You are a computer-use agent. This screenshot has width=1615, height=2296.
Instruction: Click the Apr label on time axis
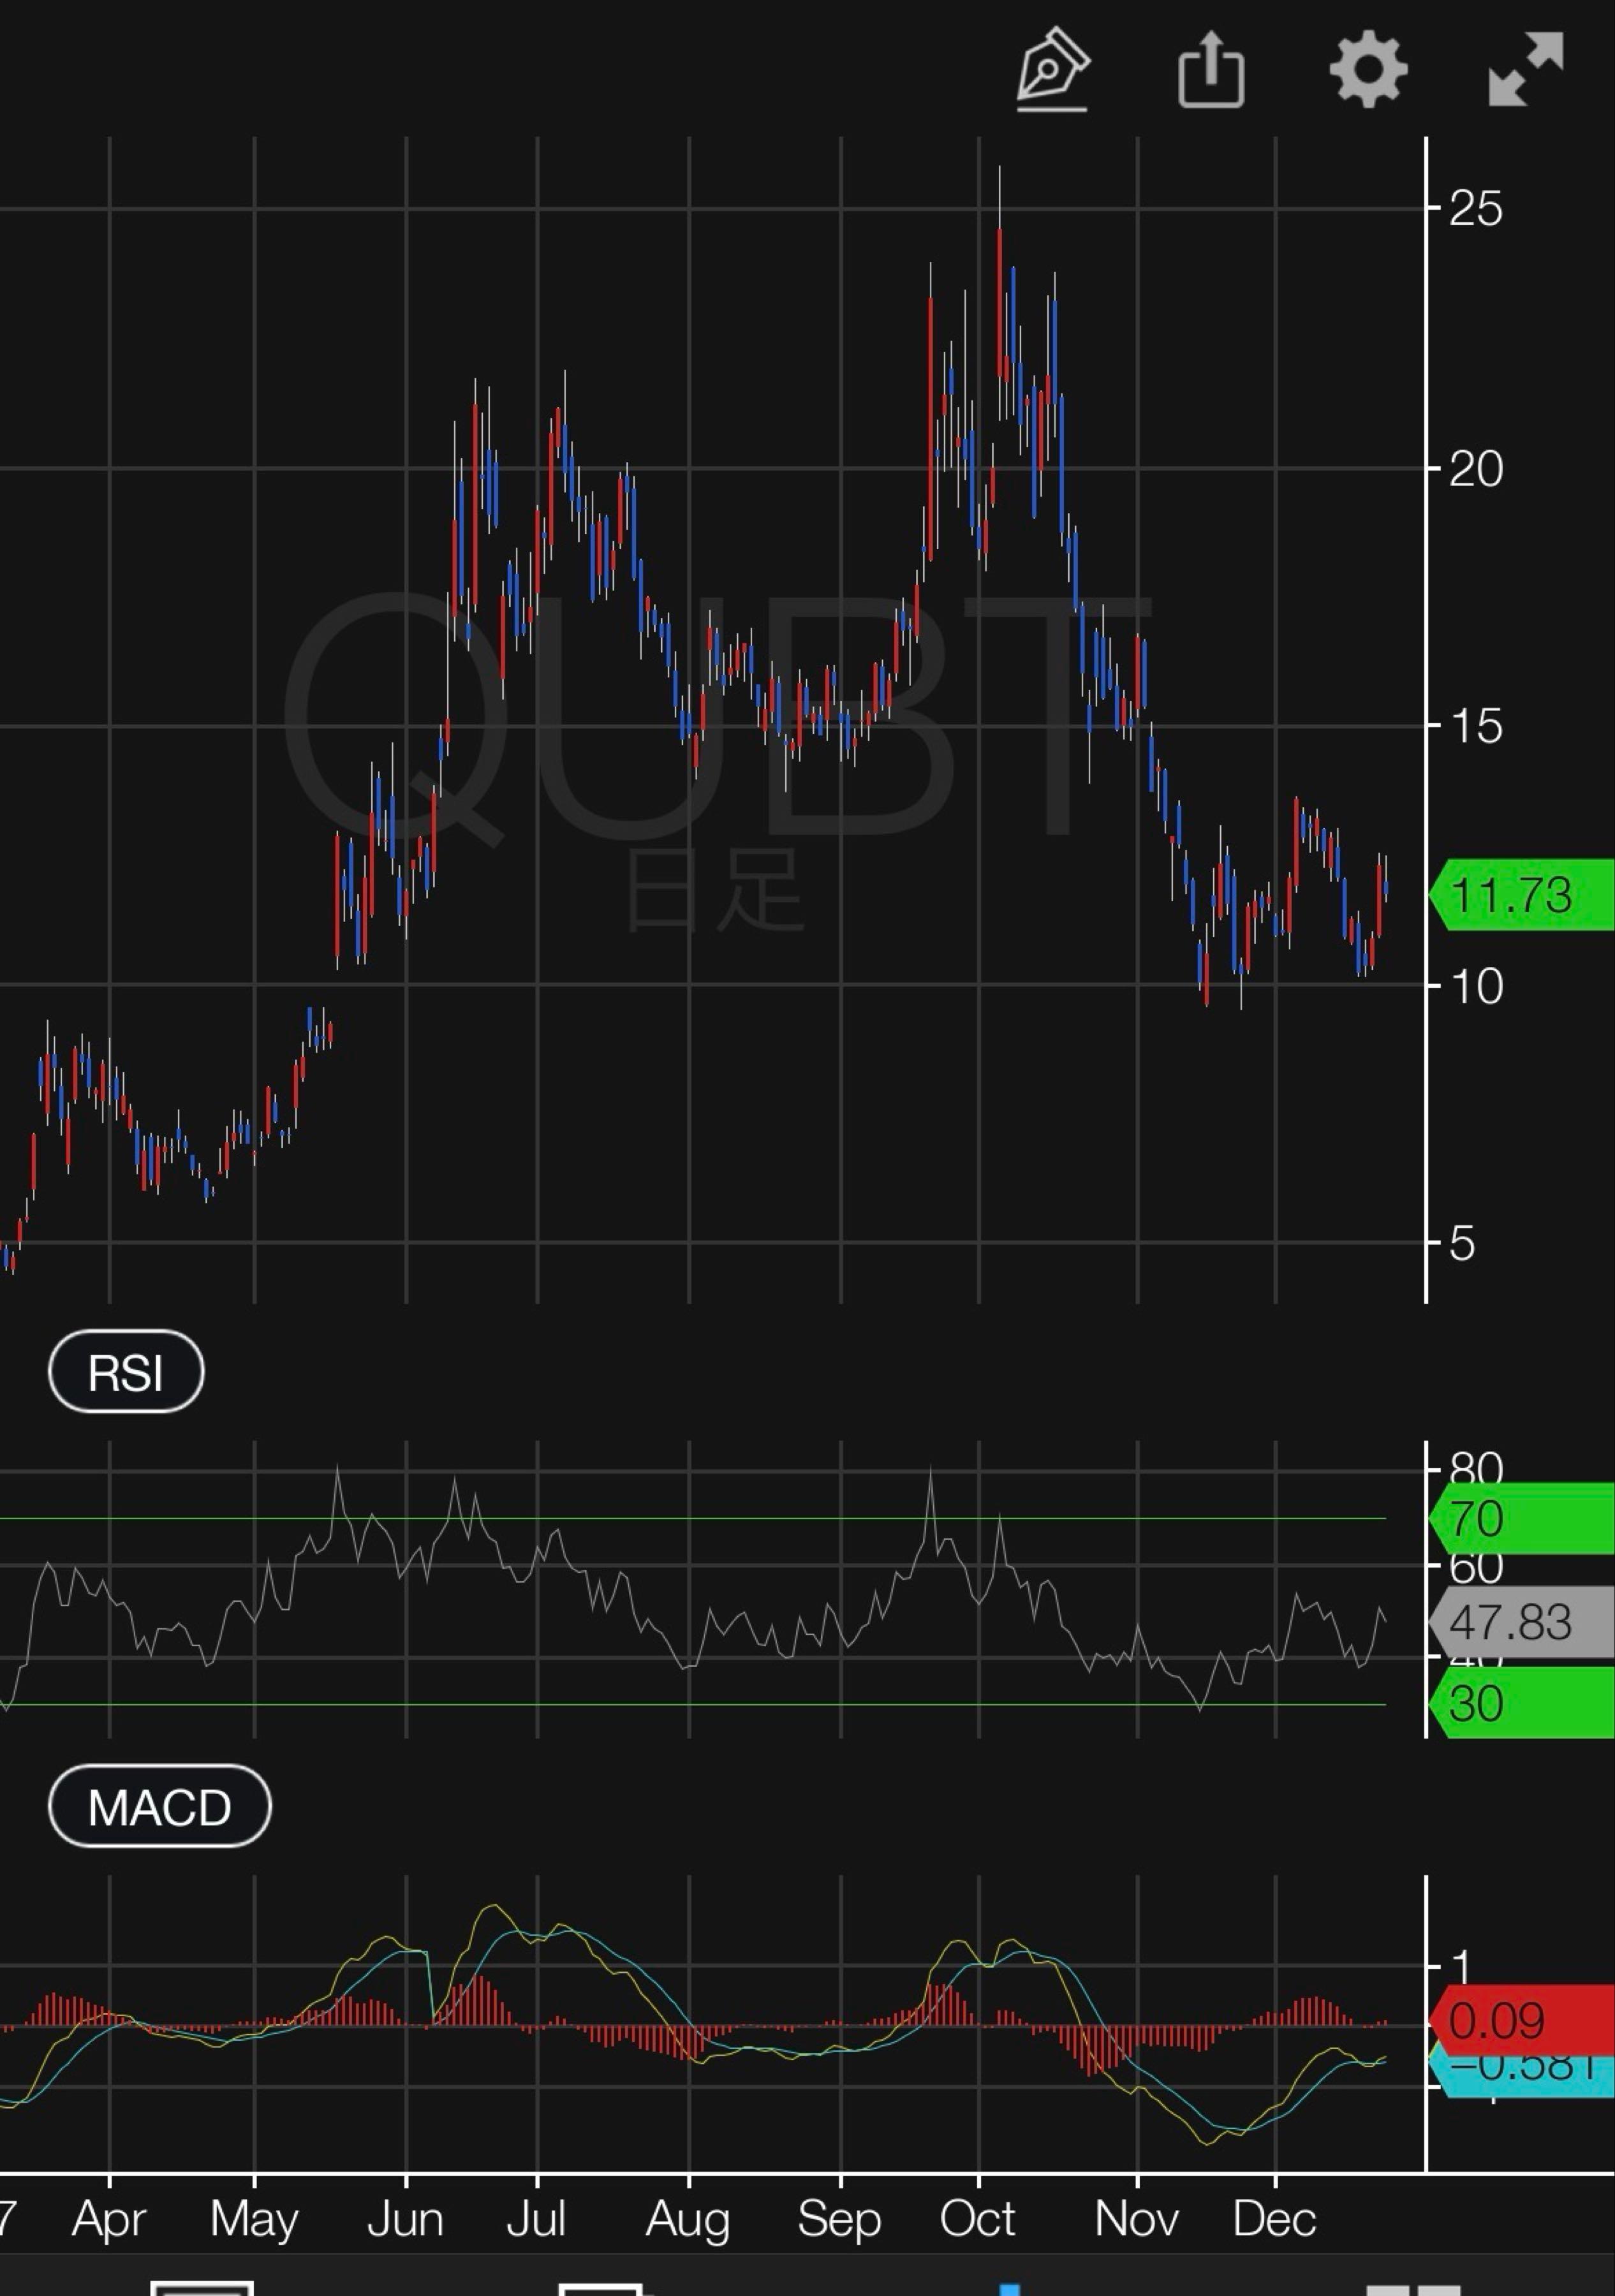[x=109, y=2219]
